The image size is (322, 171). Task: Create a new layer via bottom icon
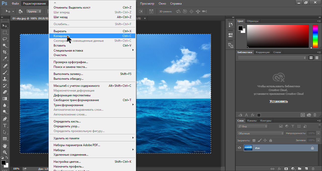tap(306, 168)
